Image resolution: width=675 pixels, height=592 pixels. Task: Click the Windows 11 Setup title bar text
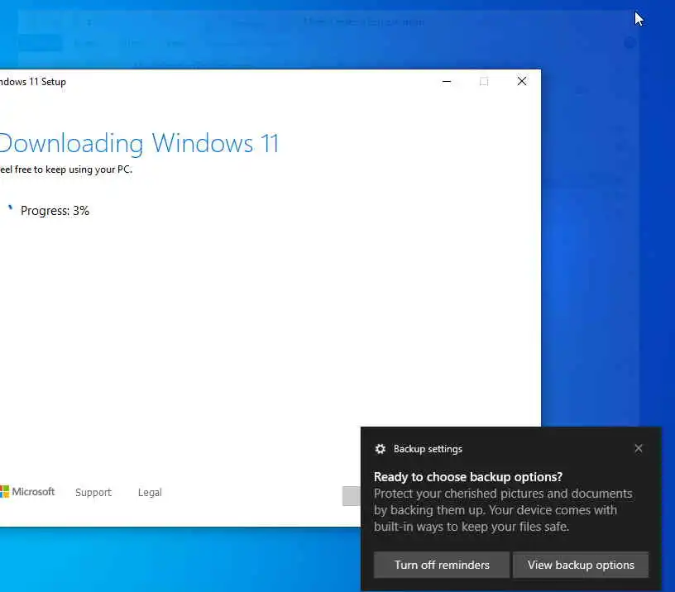coord(33,82)
